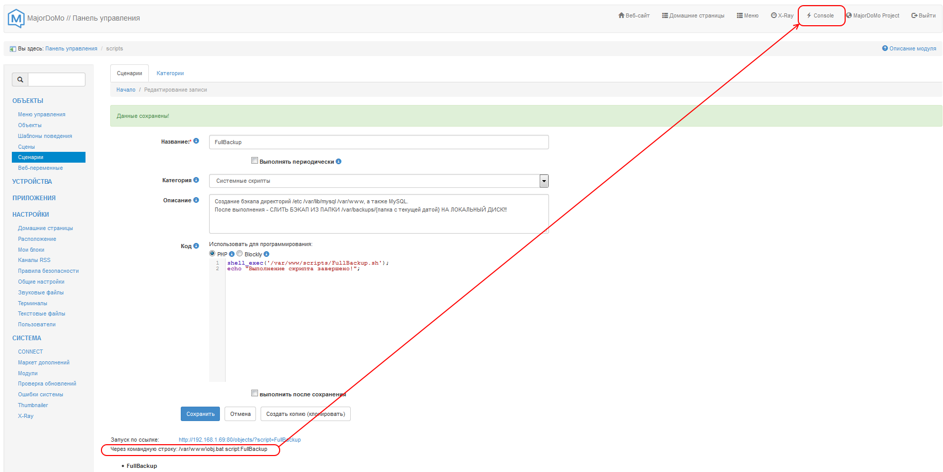
Task: Select the PHP radio button
Action: tap(212, 254)
